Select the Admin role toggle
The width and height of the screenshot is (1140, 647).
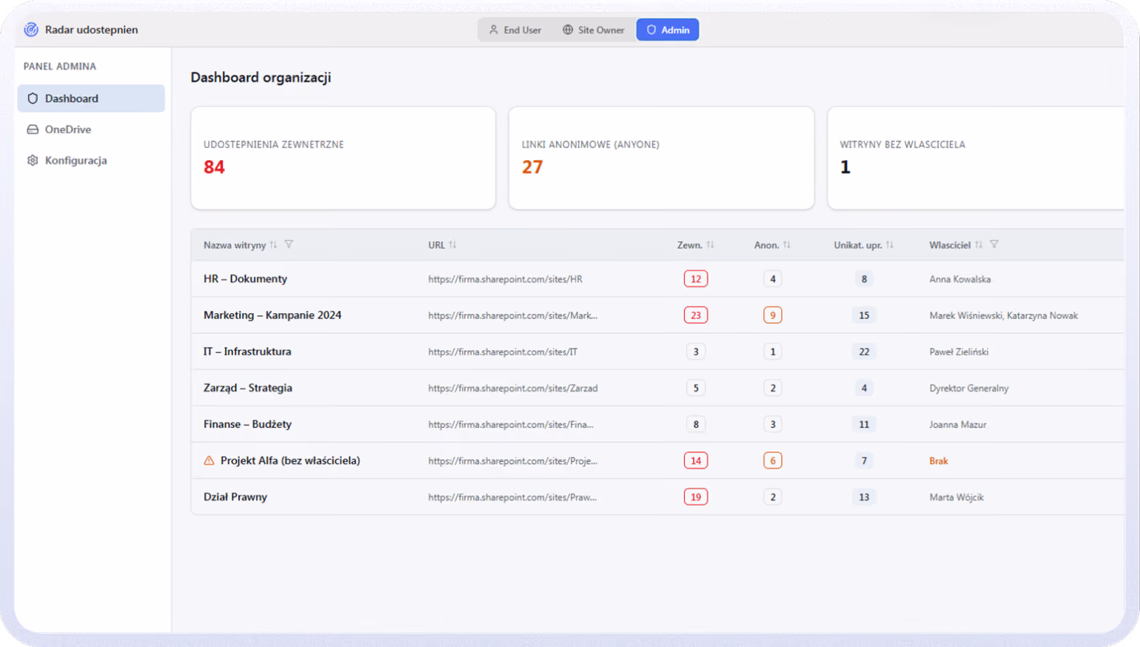coord(668,30)
